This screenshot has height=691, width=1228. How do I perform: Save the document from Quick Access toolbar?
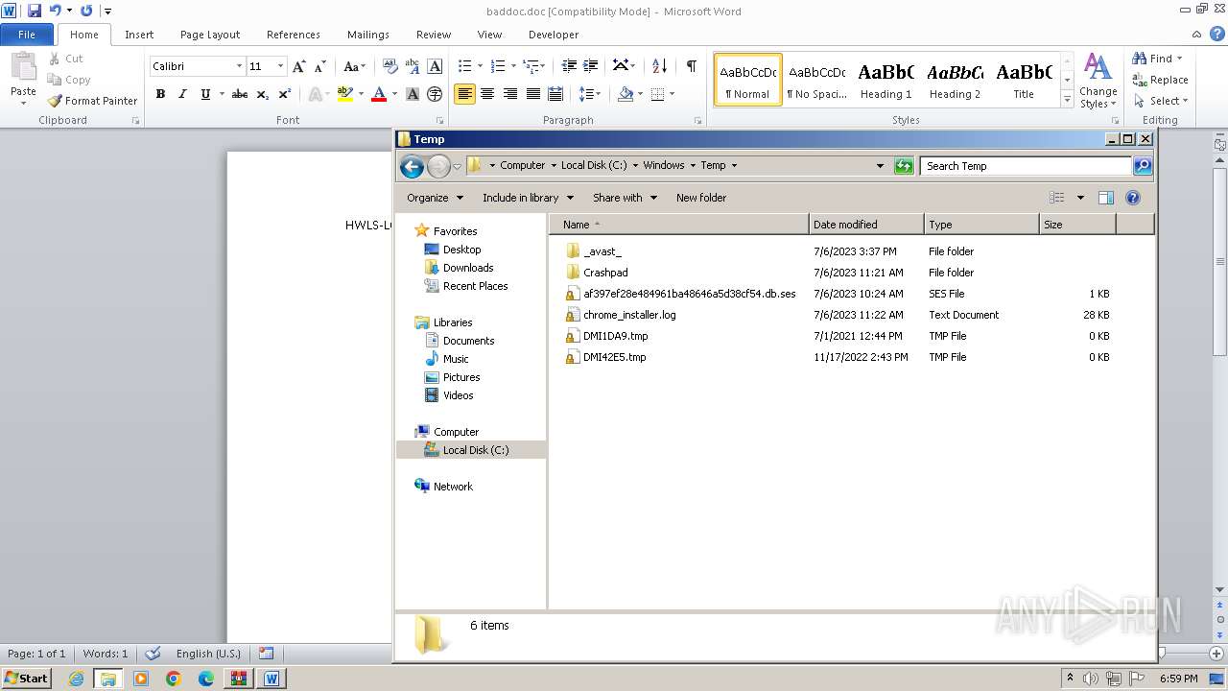tap(35, 11)
